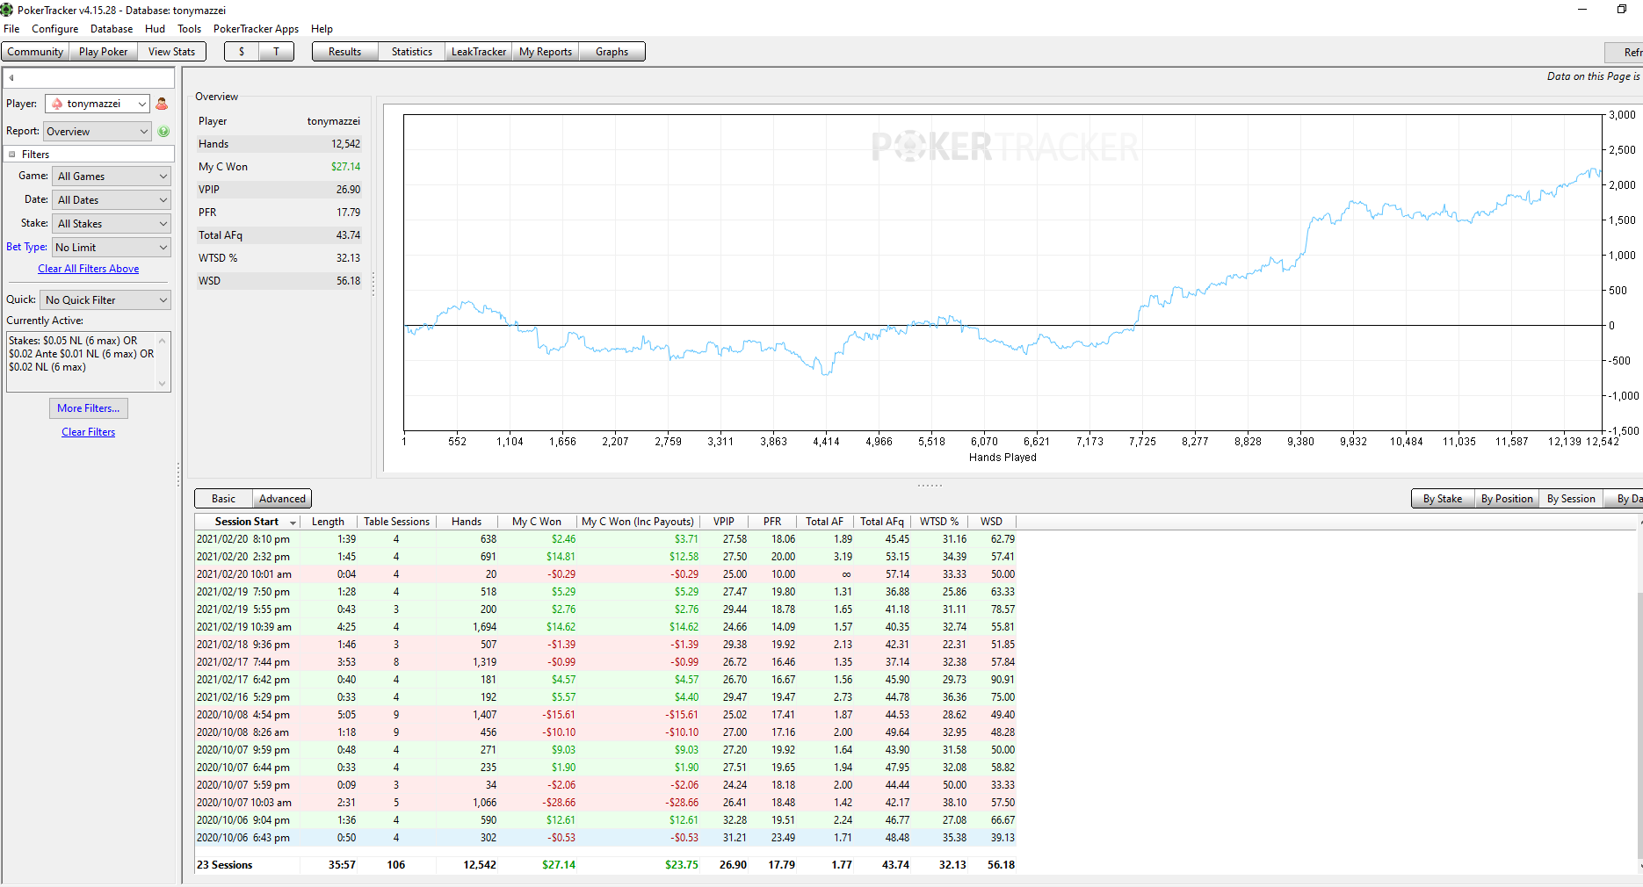The width and height of the screenshot is (1643, 887).
Task: Sort by Session Start column header
Action: tap(247, 522)
